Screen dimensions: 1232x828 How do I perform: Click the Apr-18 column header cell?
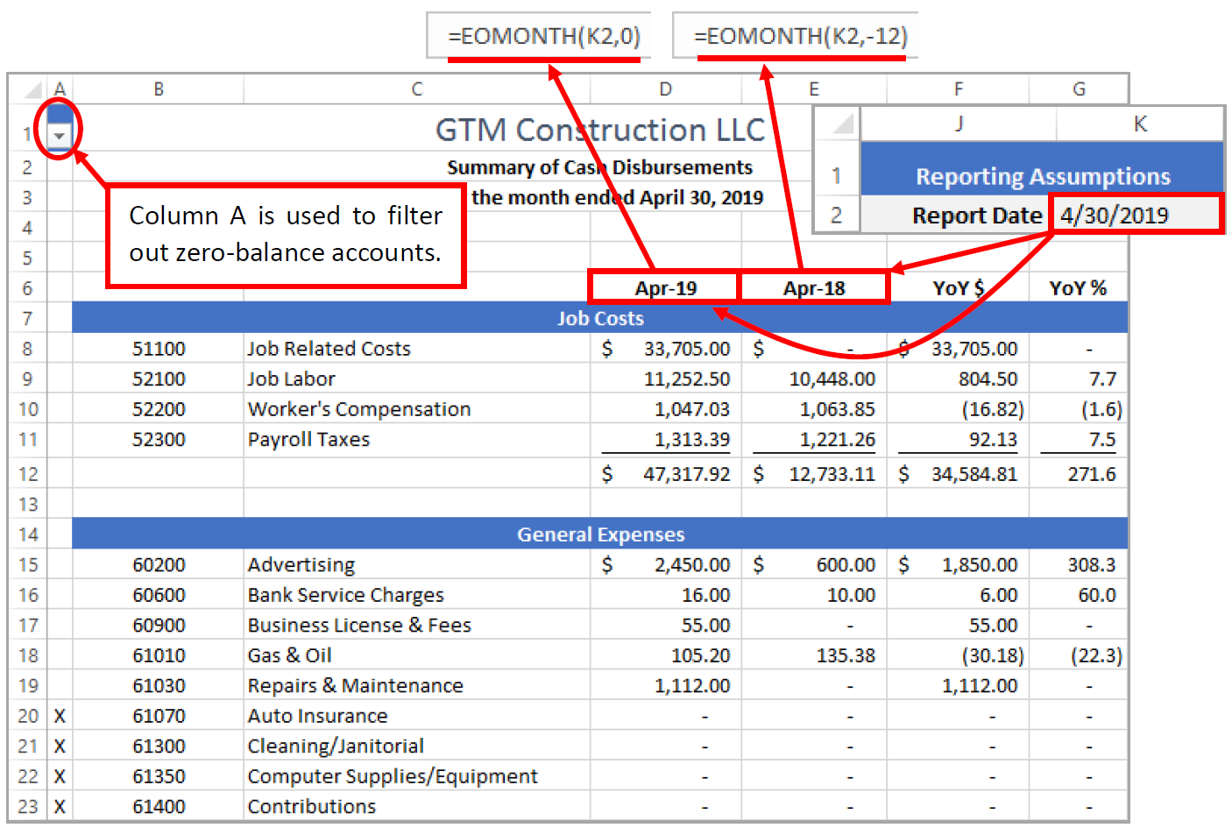(x=814, y=286)
